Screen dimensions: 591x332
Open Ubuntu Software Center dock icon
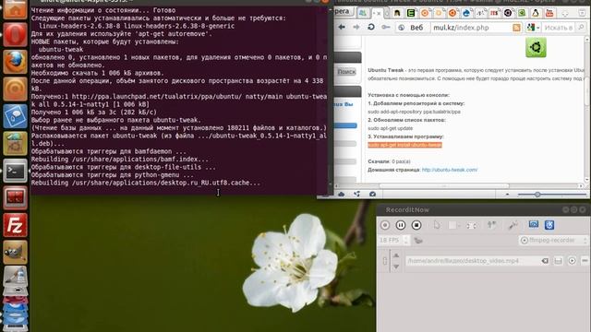tap(15, 144)
